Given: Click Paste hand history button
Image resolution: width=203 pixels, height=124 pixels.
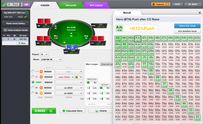Looking at the screenshot, I should coord(15,23).
